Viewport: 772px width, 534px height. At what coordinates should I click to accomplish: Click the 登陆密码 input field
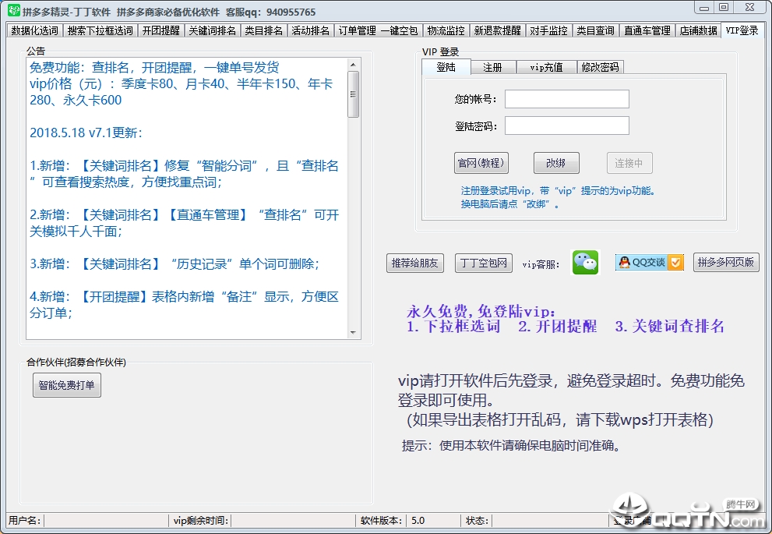[x=566, y=126]
